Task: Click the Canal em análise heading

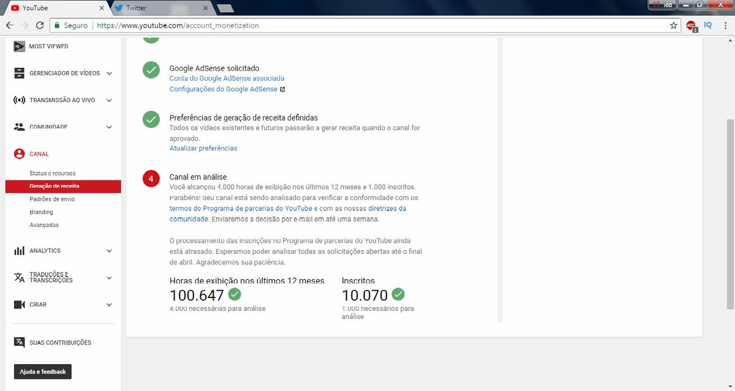Action: (x=198, y=177)
